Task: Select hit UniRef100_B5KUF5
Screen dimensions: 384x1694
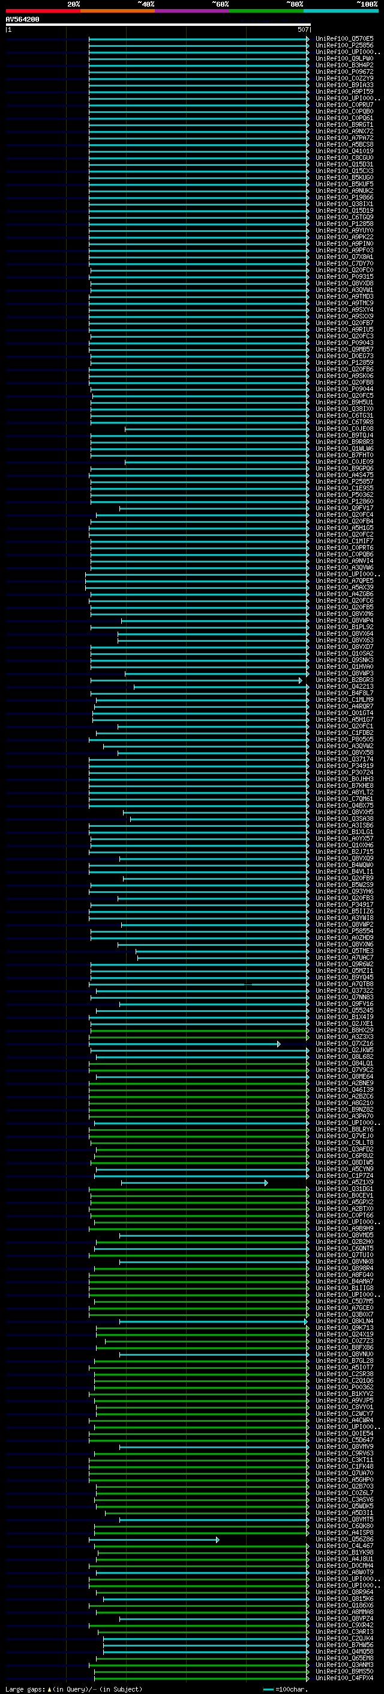Action: 344,184
